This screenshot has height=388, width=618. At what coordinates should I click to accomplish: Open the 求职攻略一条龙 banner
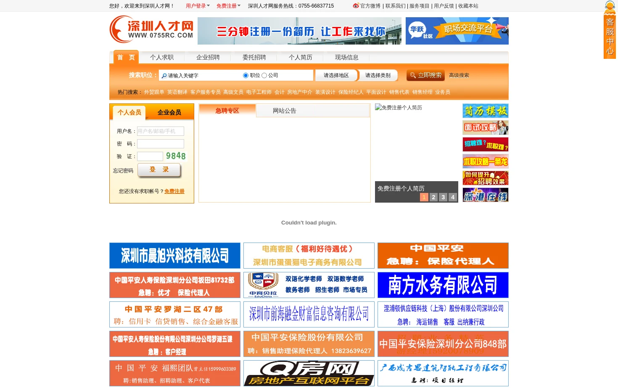(486, 161)
